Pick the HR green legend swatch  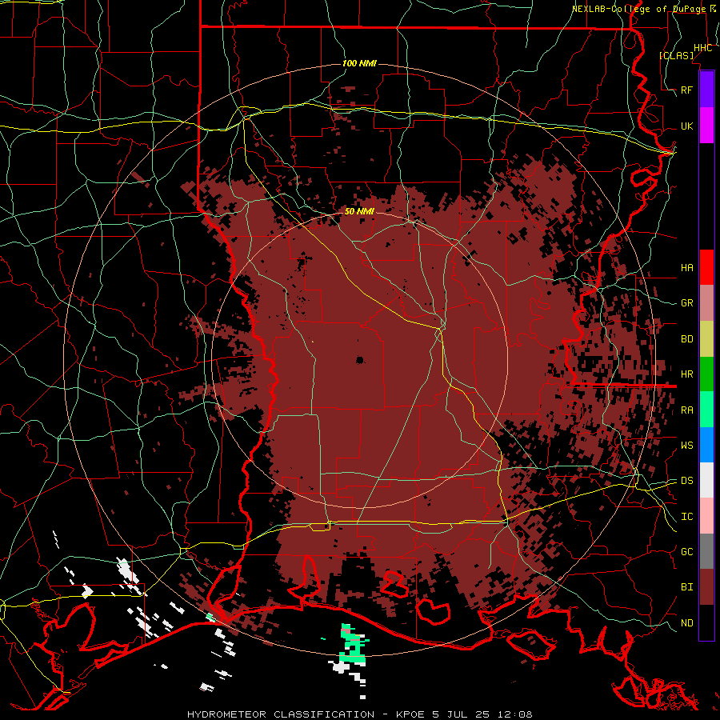706,374
